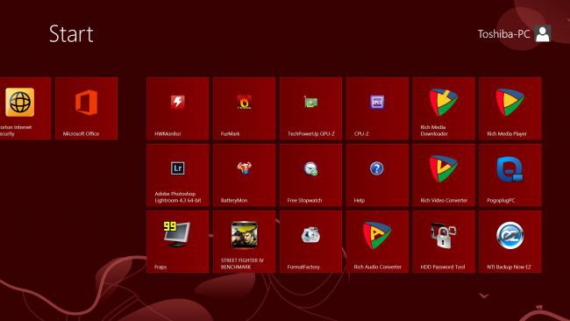Launch FurMark from Start screen
Viewport: 570px width, 321px height.
point(245,109)
